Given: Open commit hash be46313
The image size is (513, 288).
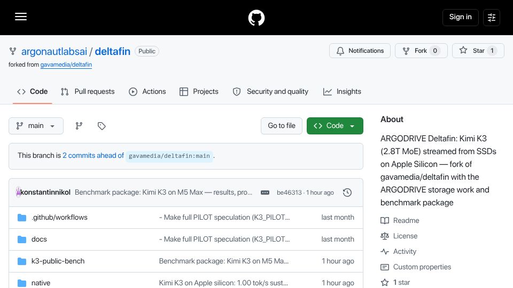Looking at the screenshot, I should [289, 193].
